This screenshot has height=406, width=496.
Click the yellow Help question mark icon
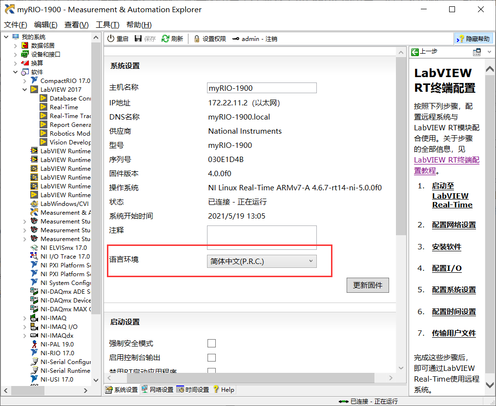(217, 389)
